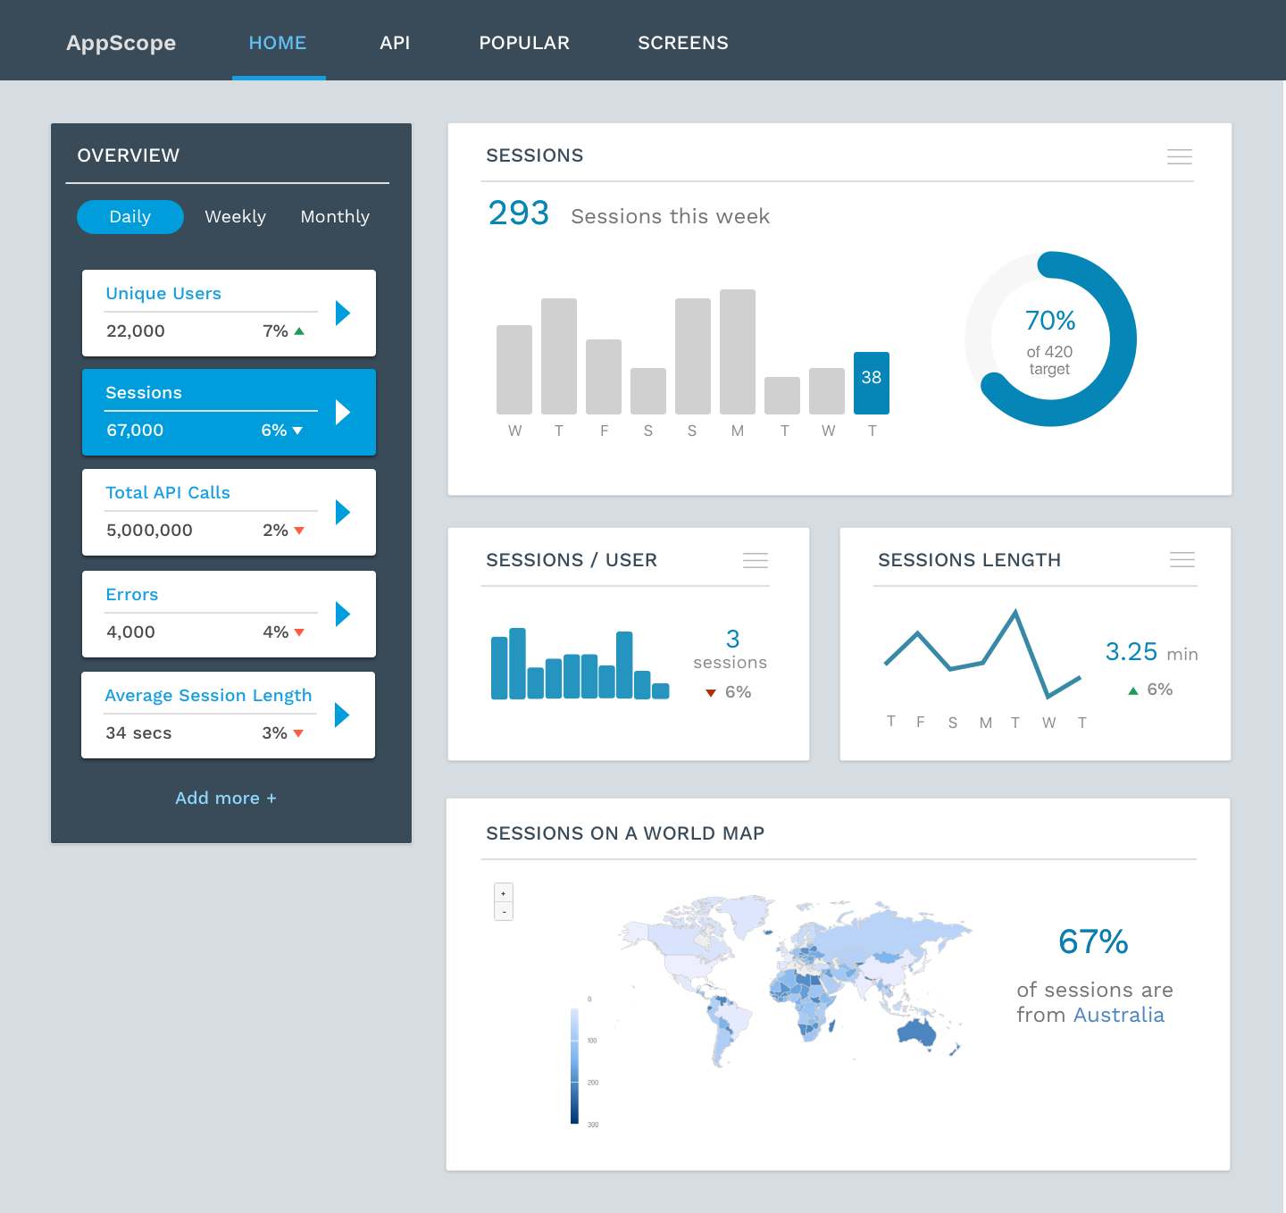The image size is (1286, 1213).
Task: Open the Sessions / User card menu icon
Action: tap(755, 560)
